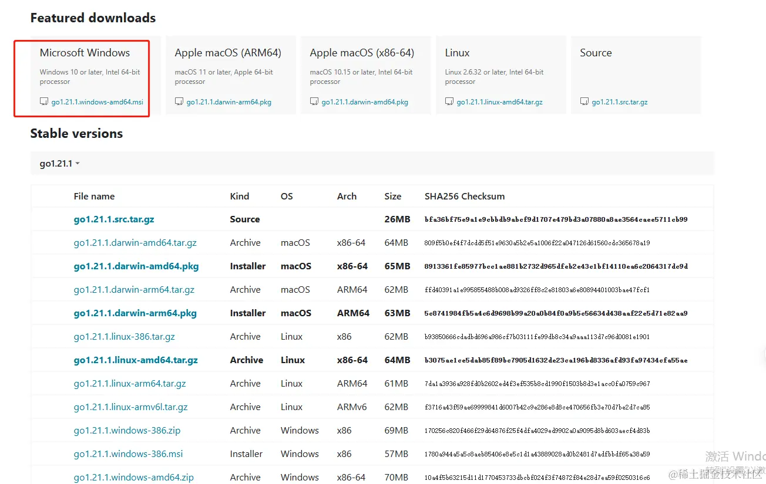Click the ARMv6 arch cell
This screenshot has height=484, width=766.
(x=352, y=407)
